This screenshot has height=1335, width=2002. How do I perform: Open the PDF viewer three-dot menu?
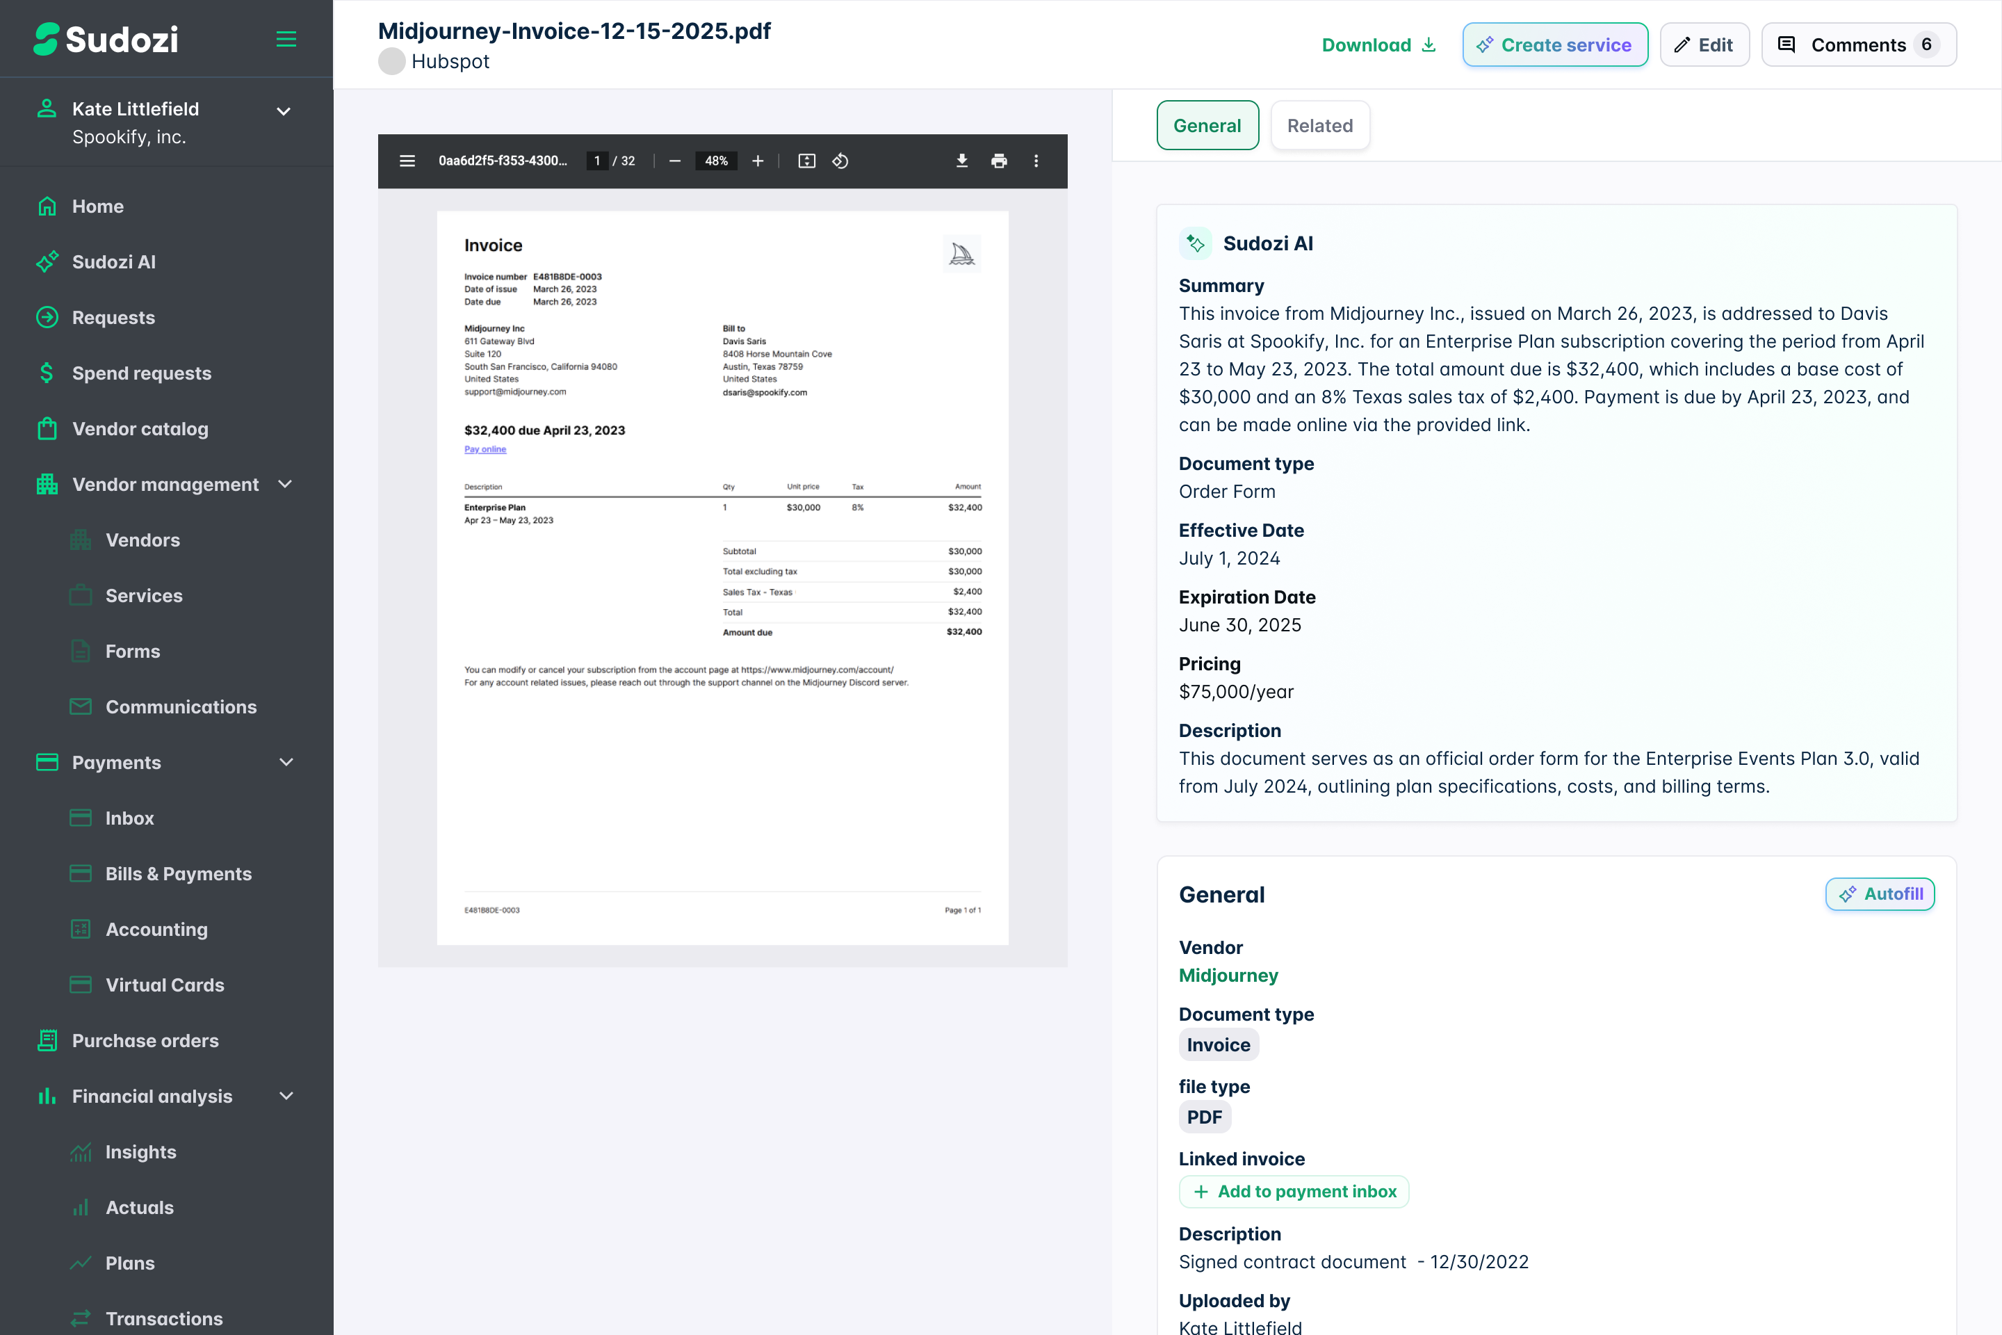(x=1036, y=161)
